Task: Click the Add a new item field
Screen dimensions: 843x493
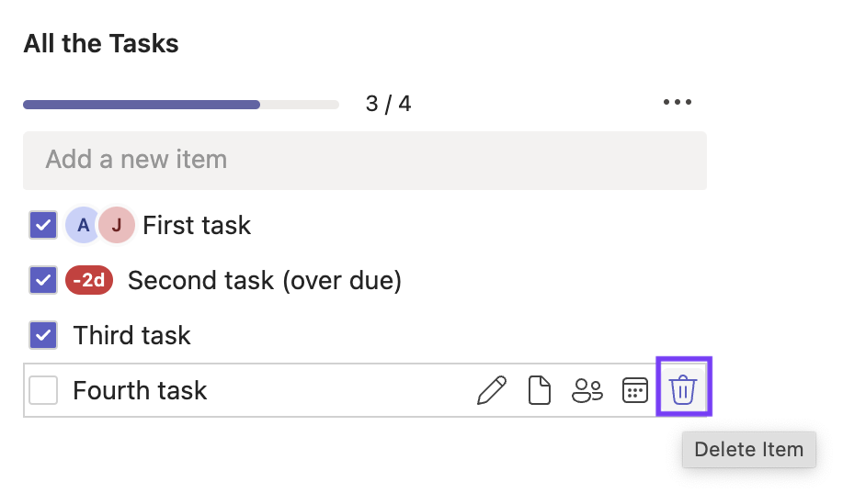Action: coord(365,160)
